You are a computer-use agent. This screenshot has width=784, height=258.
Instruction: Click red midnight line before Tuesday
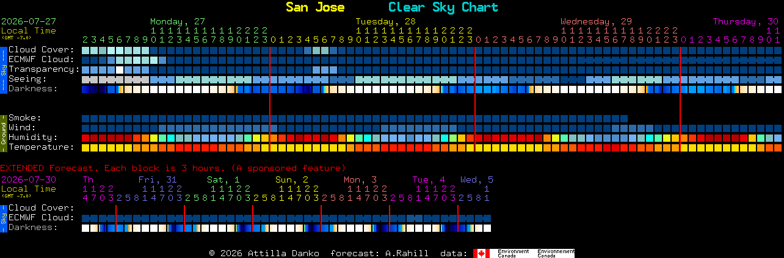pyautogui.click(x=270, y=99)
